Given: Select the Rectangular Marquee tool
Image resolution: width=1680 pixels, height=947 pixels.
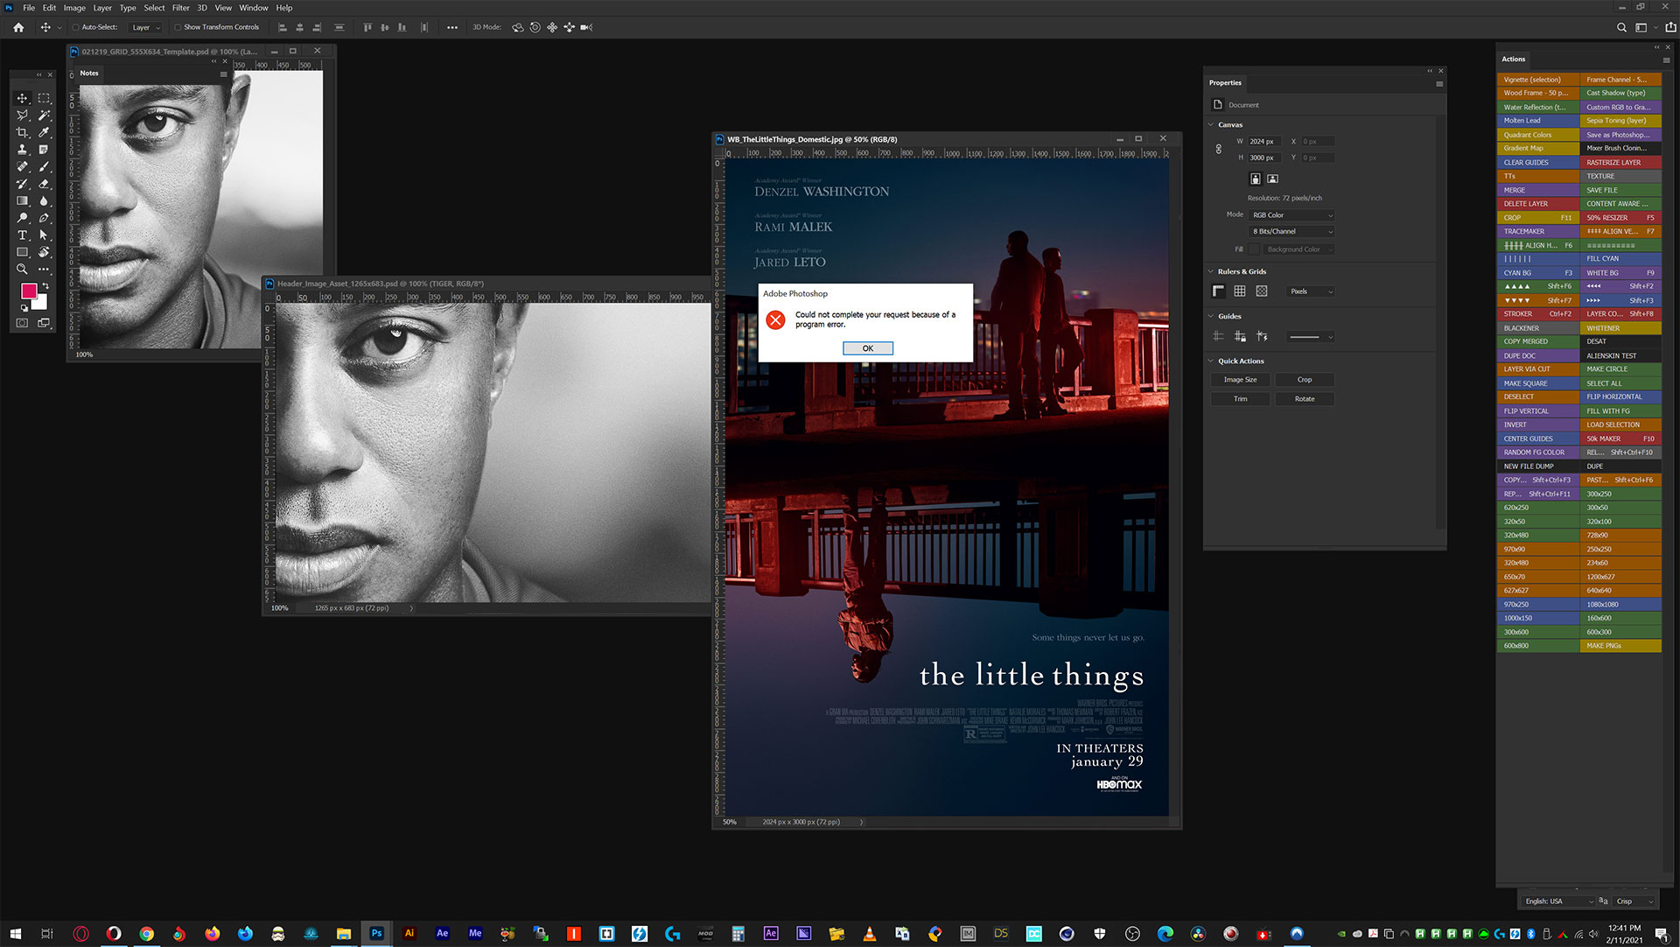Looking at the screenshot, I should 44,98.
